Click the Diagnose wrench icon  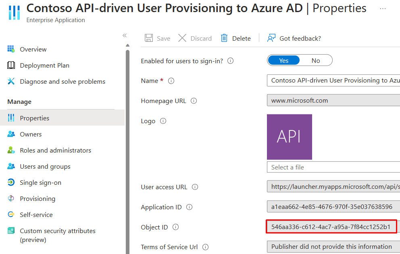click(11, 81)
